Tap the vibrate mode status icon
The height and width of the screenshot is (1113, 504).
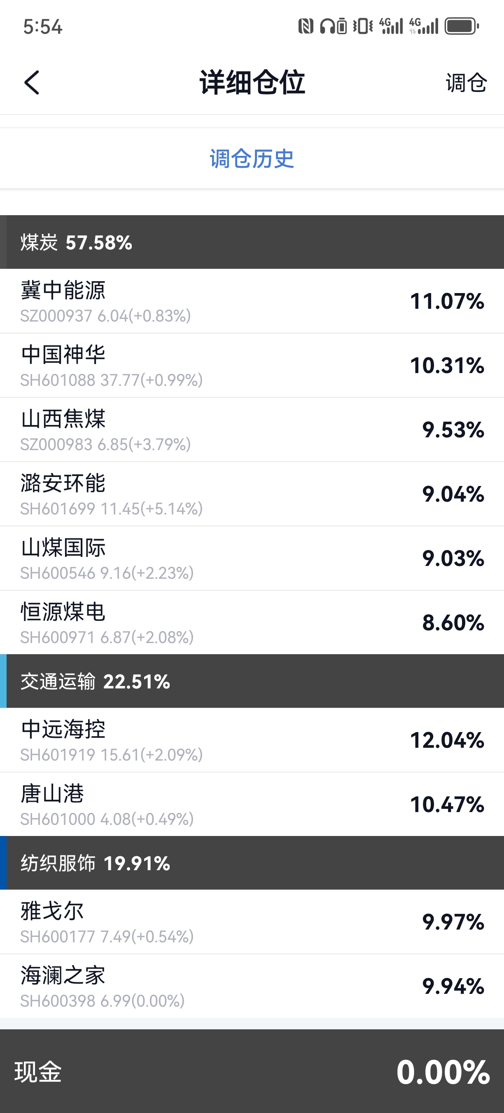click(362, 26)
